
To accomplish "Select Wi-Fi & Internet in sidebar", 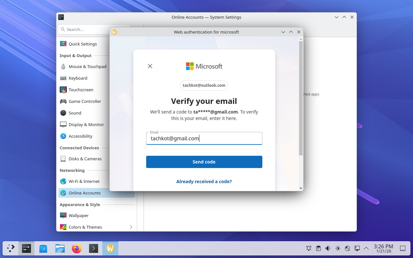I will [84, 181].
